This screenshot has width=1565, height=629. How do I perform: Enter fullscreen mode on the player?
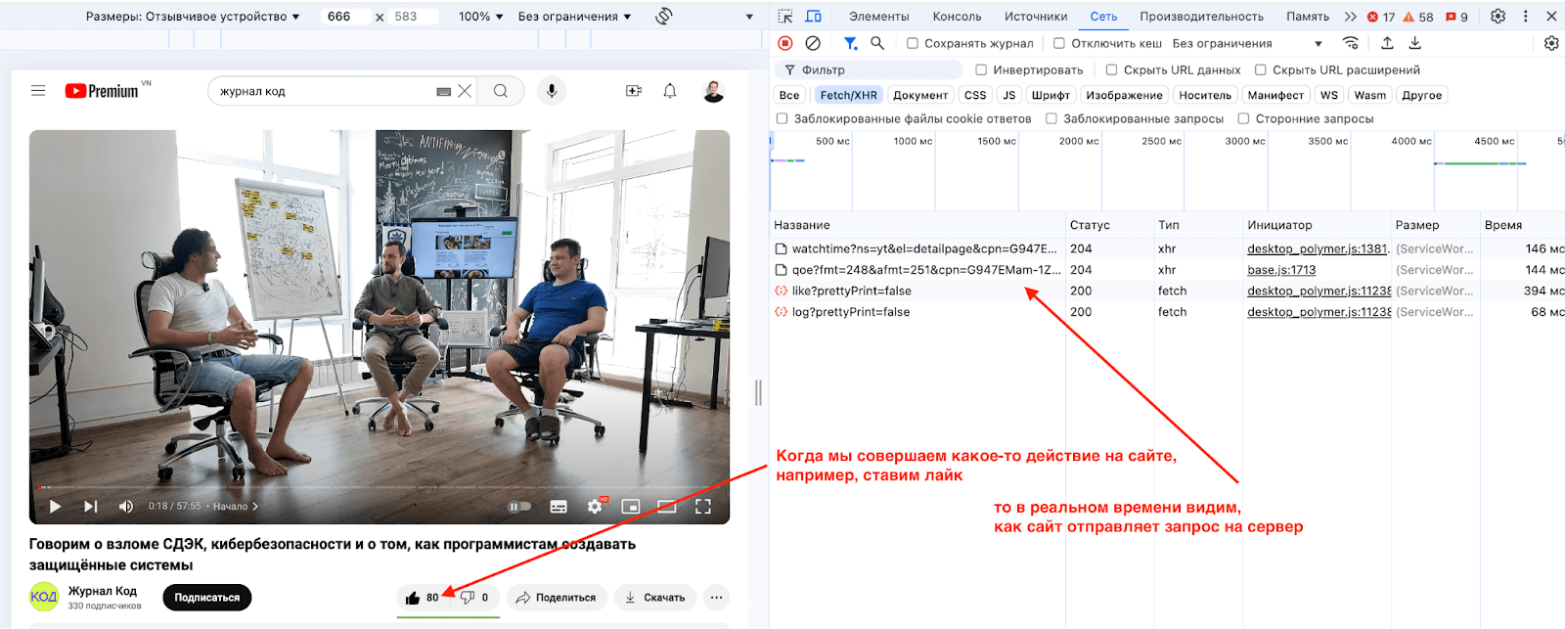[x=702, y=507]
